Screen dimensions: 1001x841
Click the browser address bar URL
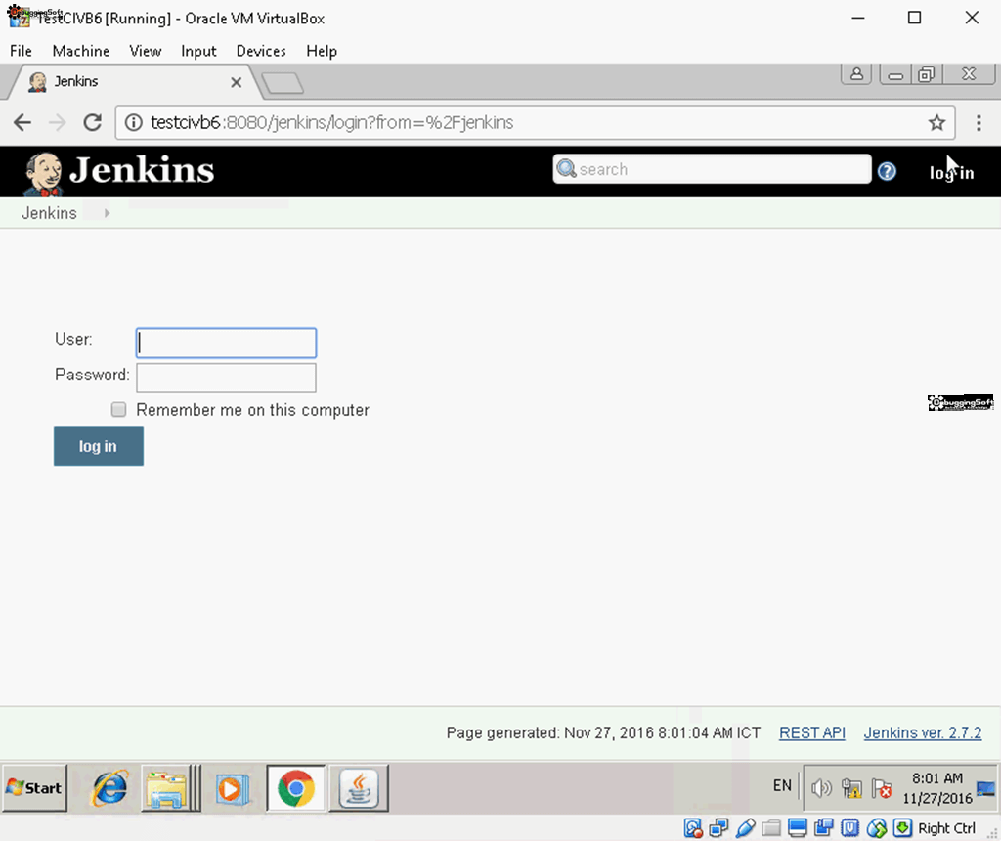(332, 122)
